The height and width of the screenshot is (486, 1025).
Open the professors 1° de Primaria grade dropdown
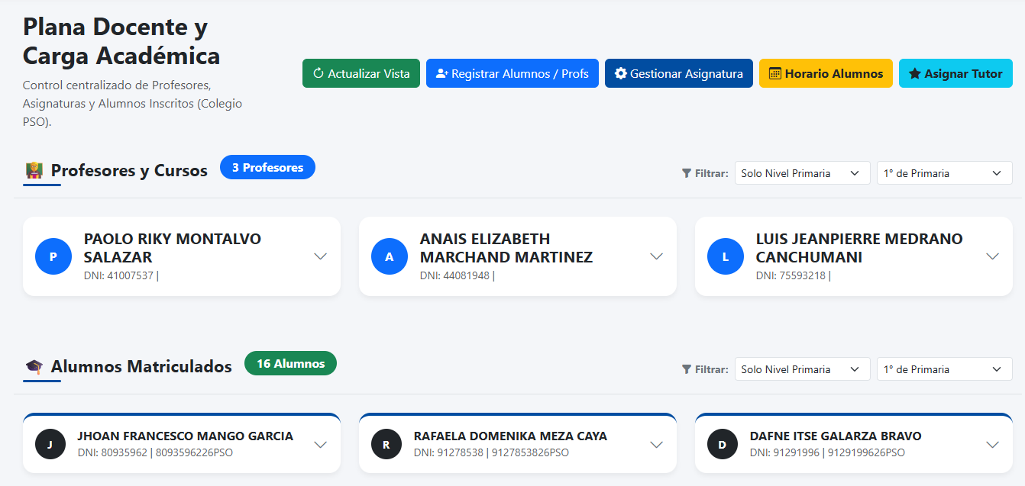[945, 173]
